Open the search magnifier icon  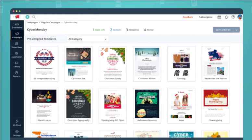tap(34, 17)
